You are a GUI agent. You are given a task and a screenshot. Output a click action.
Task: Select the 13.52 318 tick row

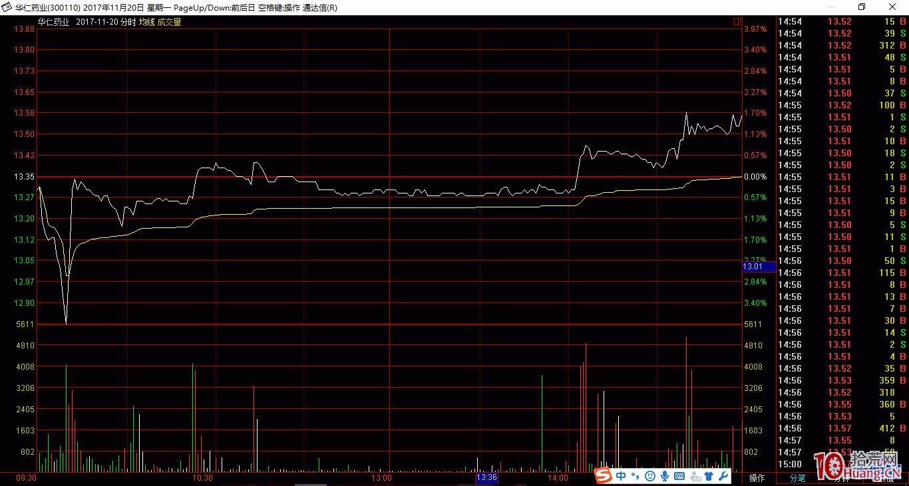coord(842,392)
